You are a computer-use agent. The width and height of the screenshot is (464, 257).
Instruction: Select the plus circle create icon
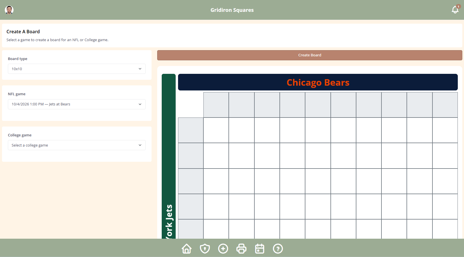pos(223,249)
